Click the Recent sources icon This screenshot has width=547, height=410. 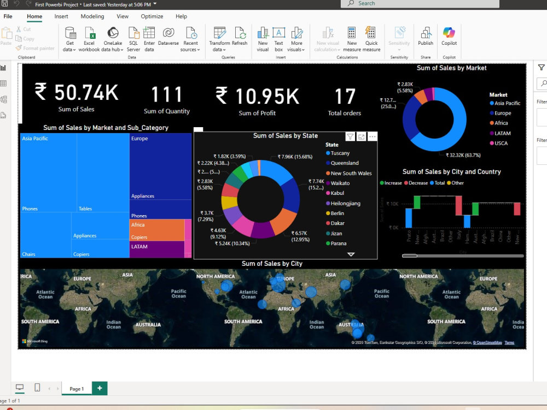pyautogui.click(x=191, y=33)
